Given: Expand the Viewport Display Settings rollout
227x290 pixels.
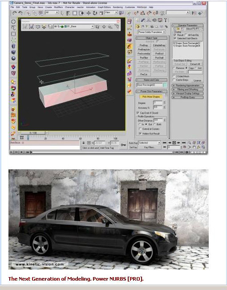Looking at the screenshot, I should 188,94.
